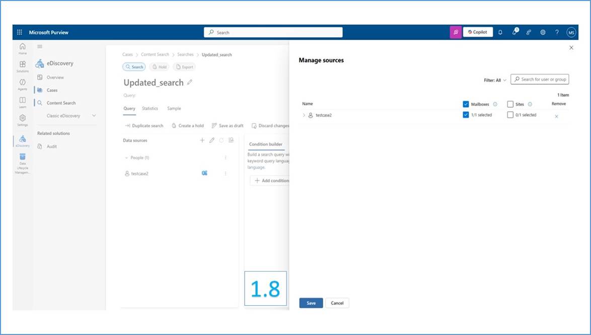
Task: Open Overview in the eDiscovery menu
Action: pos(55,78)
